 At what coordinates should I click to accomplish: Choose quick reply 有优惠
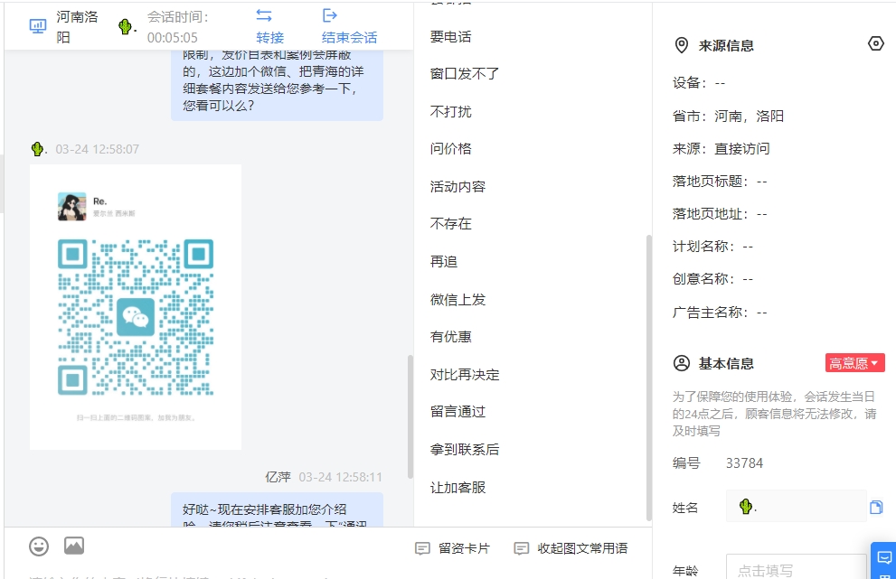[451, 337]
